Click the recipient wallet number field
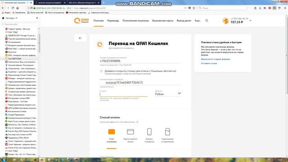Screen dimensions: 288x162 140,61
